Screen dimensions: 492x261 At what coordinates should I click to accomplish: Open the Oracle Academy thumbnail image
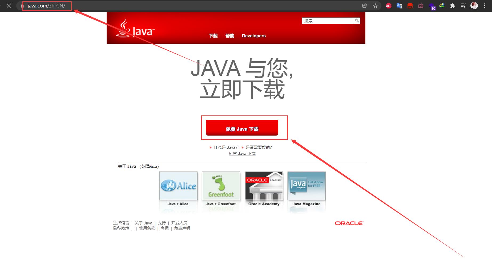point(264,186)
